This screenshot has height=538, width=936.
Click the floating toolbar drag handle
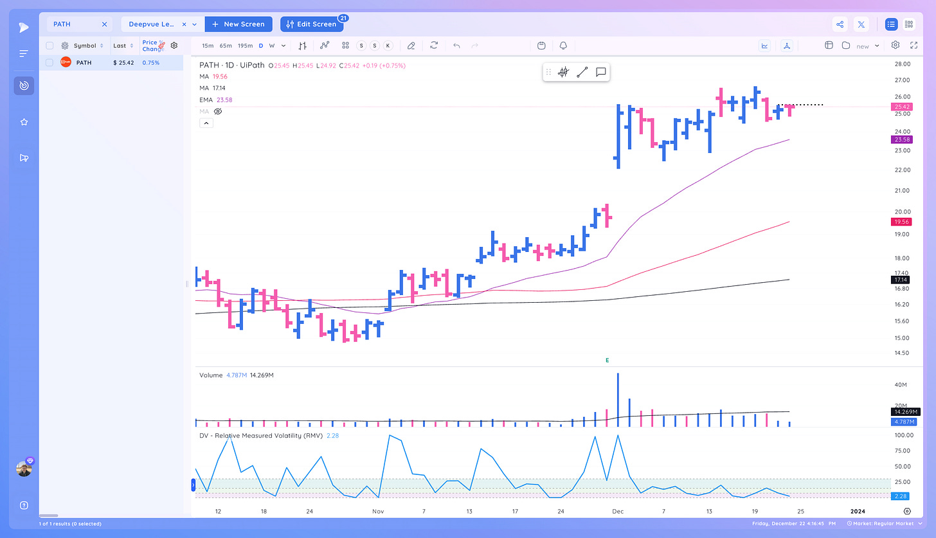point(548,72)
